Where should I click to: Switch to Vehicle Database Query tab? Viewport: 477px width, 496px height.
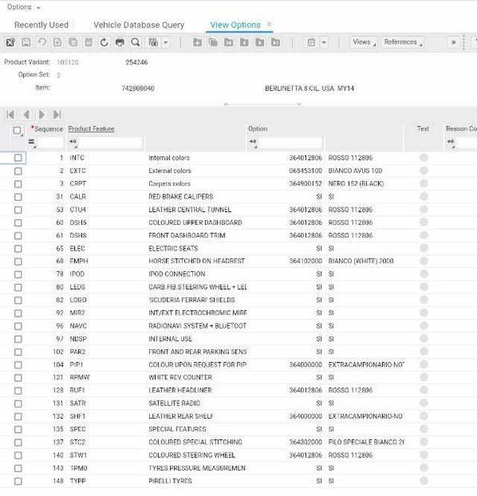[139, 25]
